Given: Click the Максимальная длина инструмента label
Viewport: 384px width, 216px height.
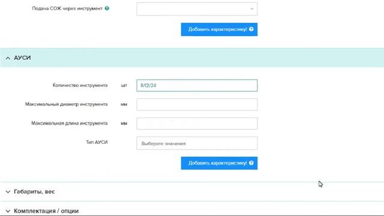Looking at the screenshot, I should coord(70,123).
